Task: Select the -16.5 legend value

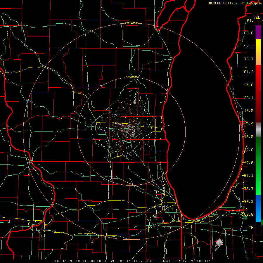Action: tap(248, 137)
